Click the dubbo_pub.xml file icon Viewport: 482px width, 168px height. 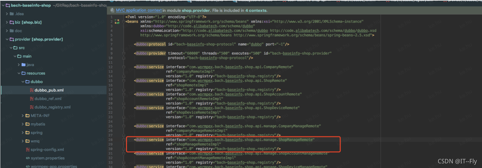tap(32, 90)
